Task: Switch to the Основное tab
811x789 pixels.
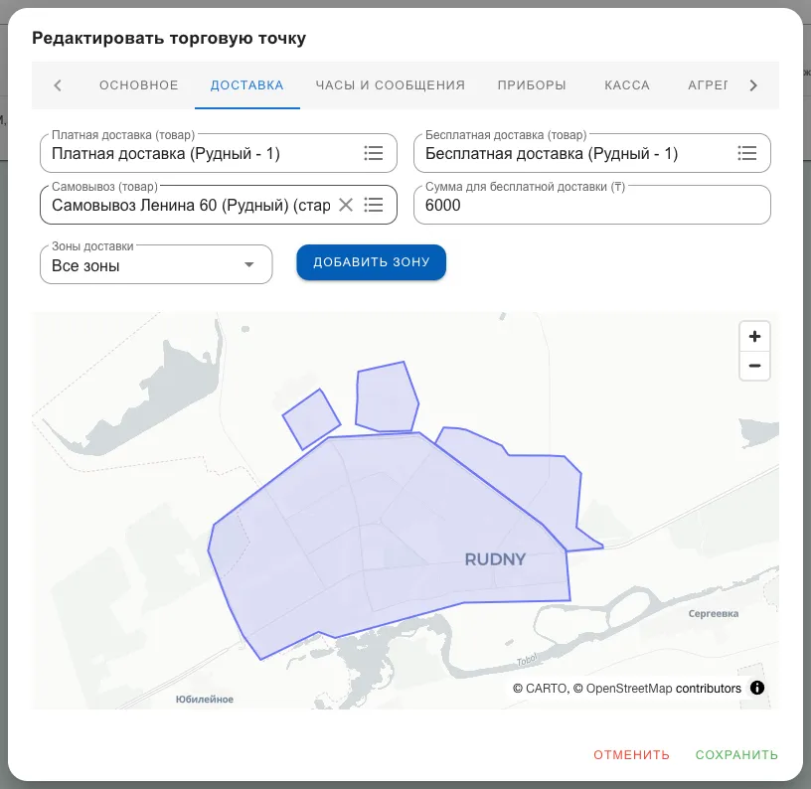Action: (138, 85)
